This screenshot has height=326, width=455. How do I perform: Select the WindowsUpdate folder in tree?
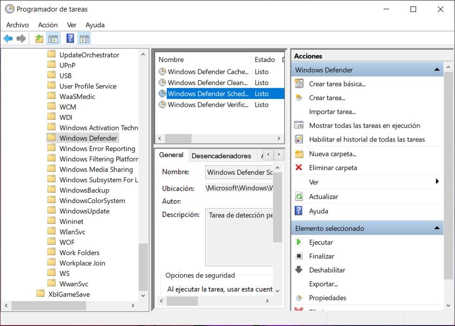click(x=84, y=211)
